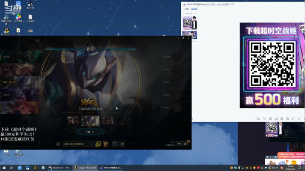Open browser icon on taskbar
The image size is (305, 171).
pos(28,168)
